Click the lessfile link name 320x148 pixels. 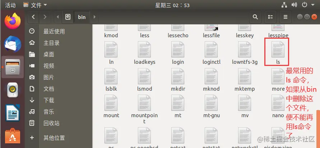click(x=211, y=35)
